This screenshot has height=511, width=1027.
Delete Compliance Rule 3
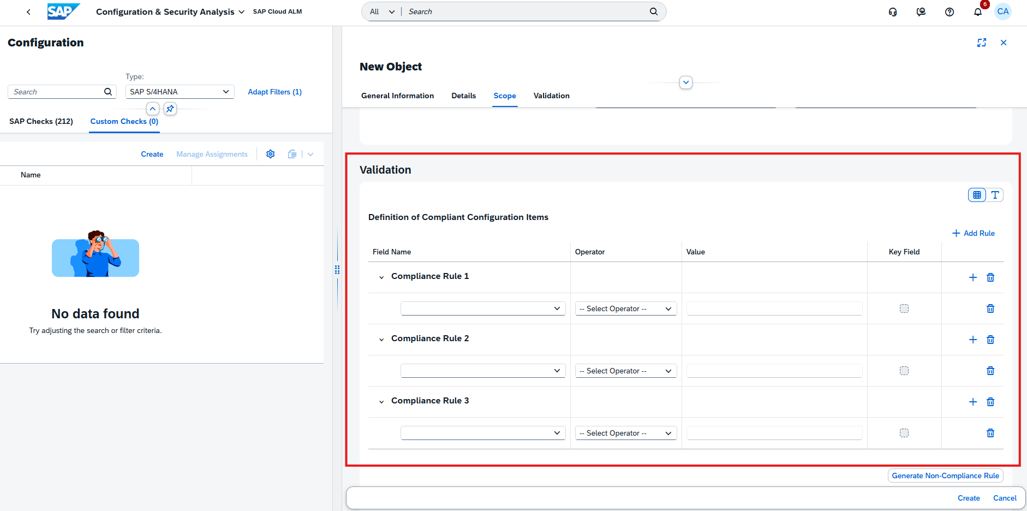[x=990, y=402]
